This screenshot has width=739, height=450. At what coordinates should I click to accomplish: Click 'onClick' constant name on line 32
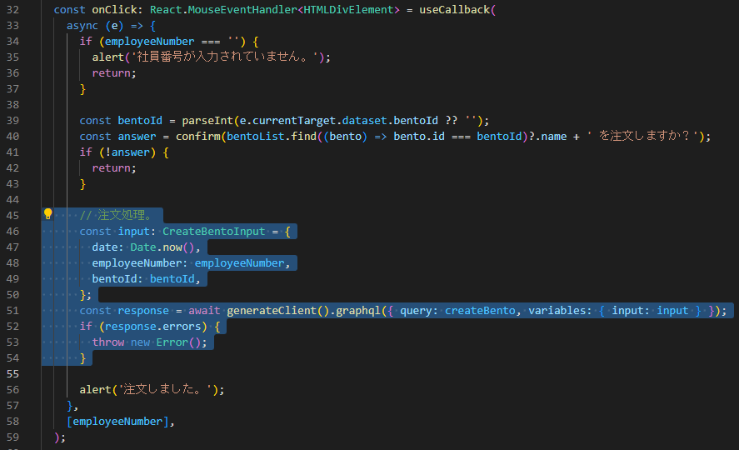tap(114, 10)
